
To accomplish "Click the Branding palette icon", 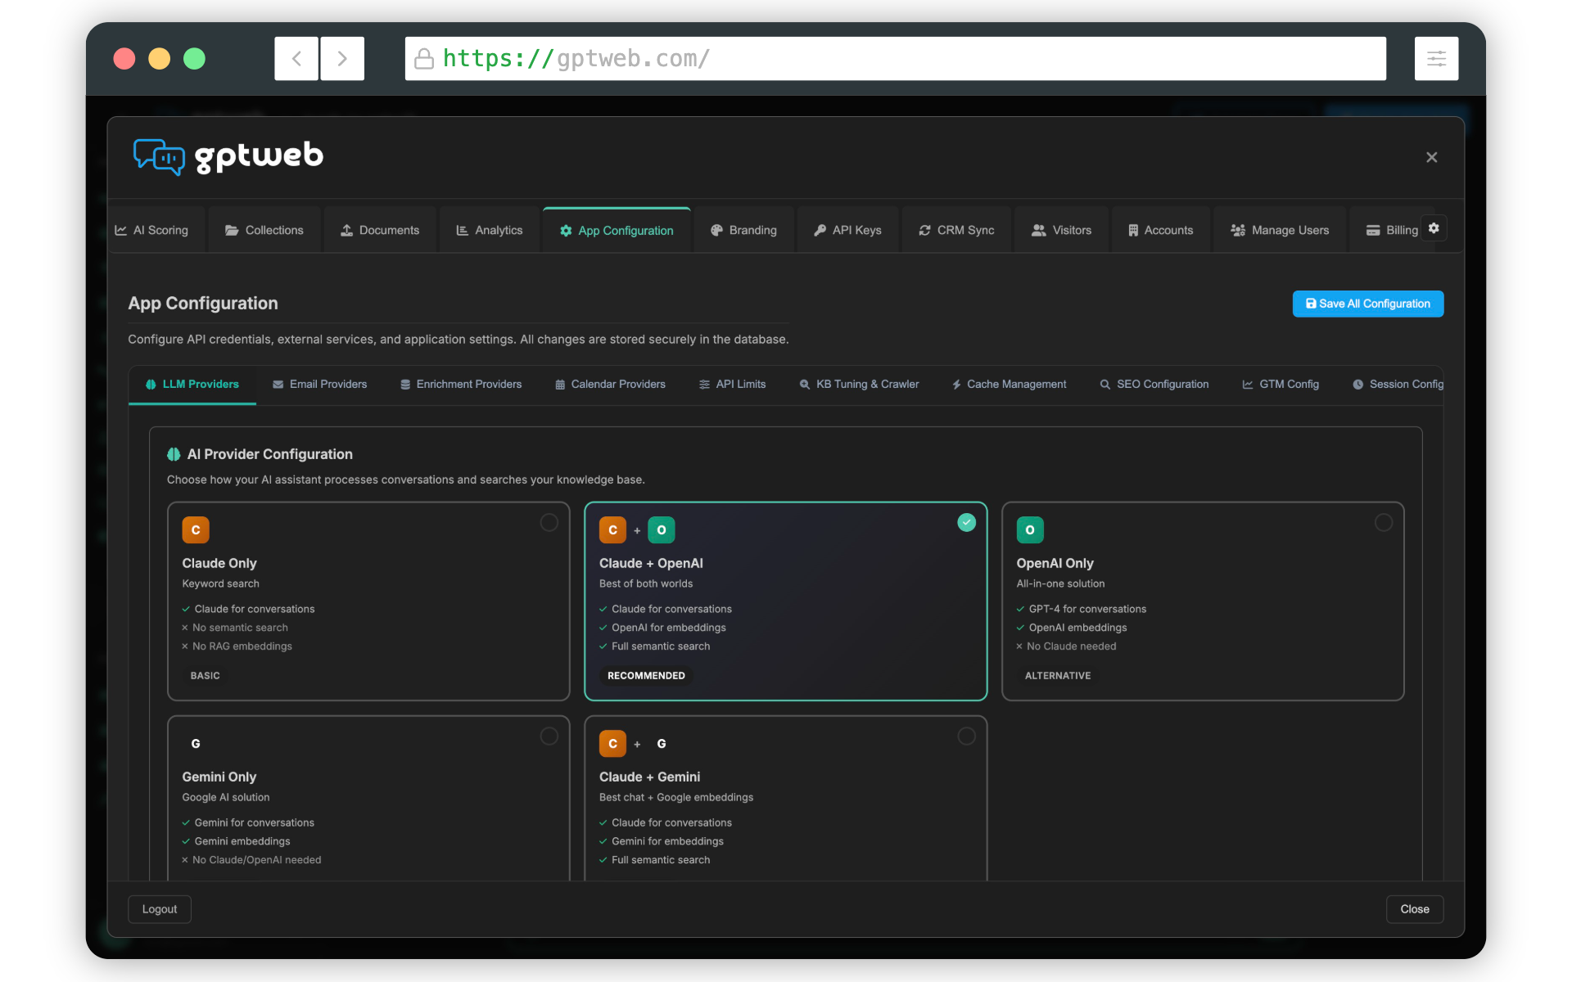I will click(x=716, y=231).
